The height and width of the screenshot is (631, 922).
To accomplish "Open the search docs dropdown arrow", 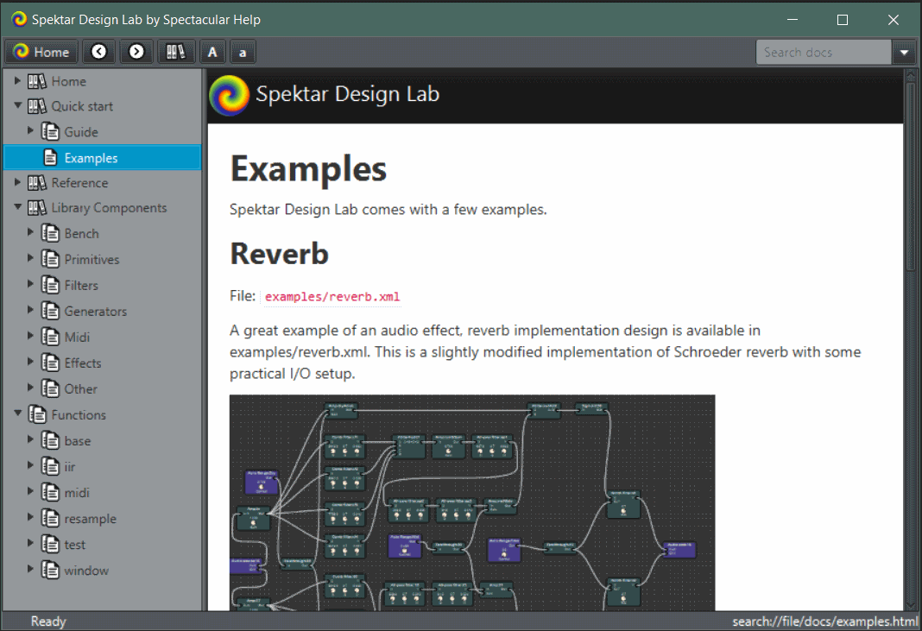I will click(x=904, y=53).
